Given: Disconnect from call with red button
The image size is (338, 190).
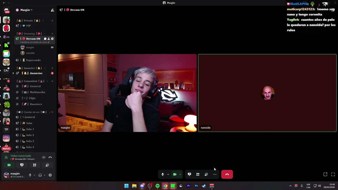Looking at the screenshot, I should click(x=227, y=174).
